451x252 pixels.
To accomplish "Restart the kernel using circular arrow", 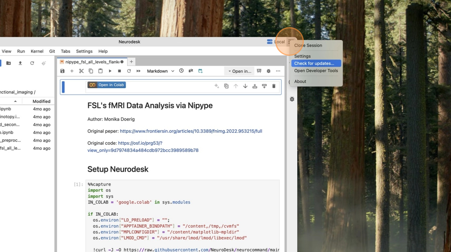I will point(129,71).
